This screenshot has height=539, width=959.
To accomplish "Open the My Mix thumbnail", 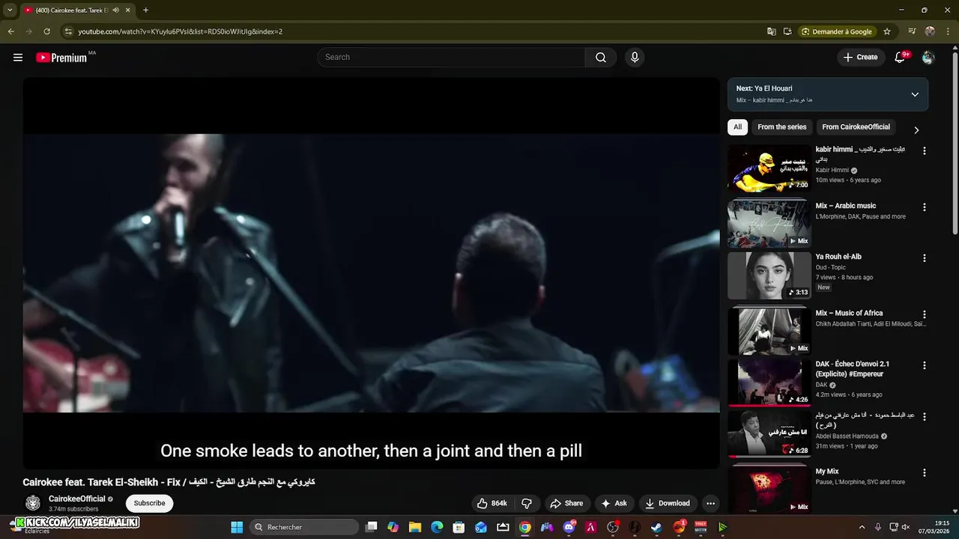I will coord(769,490).
